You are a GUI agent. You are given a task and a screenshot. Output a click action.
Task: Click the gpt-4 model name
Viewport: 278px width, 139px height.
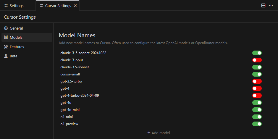coord(65,88)
